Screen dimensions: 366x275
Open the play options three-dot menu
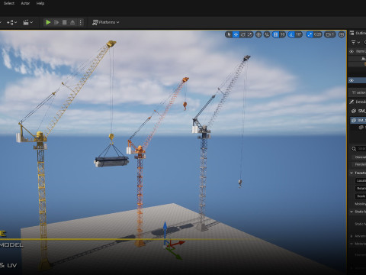(x=80, y=22)
